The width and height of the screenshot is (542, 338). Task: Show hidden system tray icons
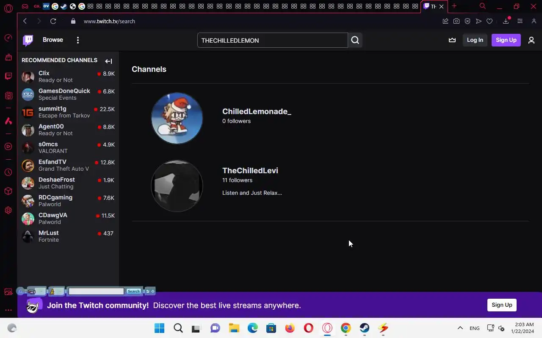pyautogui.click(x=460, y=328)
